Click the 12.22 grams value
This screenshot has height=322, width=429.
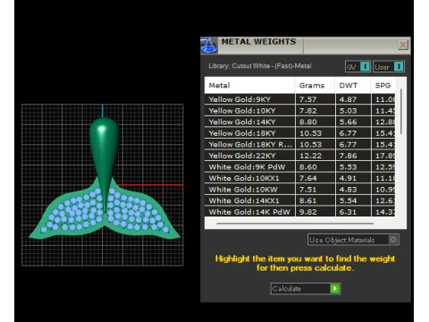(x=310, y=156)
